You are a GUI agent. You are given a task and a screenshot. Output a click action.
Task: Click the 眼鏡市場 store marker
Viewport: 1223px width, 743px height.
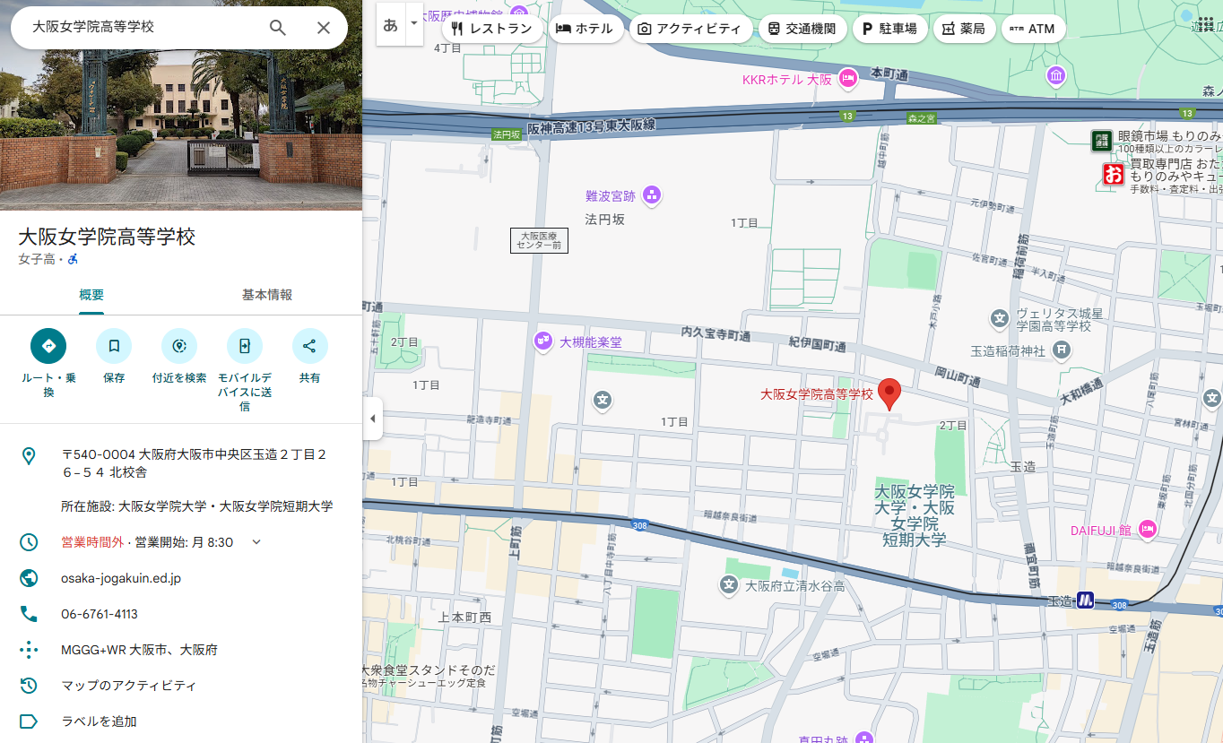1101,140
